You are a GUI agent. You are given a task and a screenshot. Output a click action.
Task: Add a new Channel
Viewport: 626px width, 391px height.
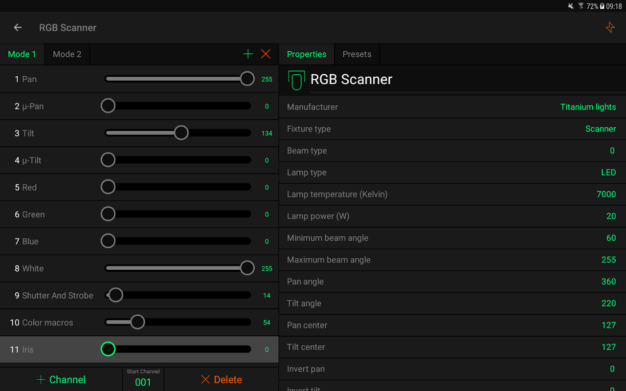(x=61, y=380)
